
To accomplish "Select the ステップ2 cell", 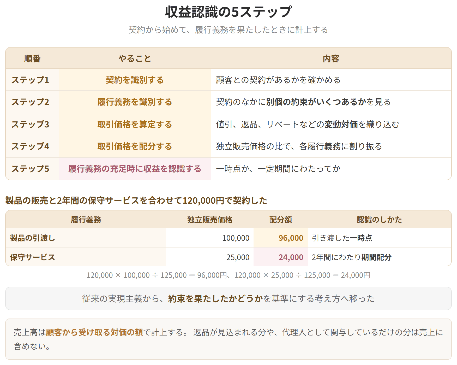I will [32, 102].
